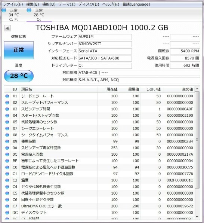Click the serial number field 63MDW29IT

[x=105, y=44]
